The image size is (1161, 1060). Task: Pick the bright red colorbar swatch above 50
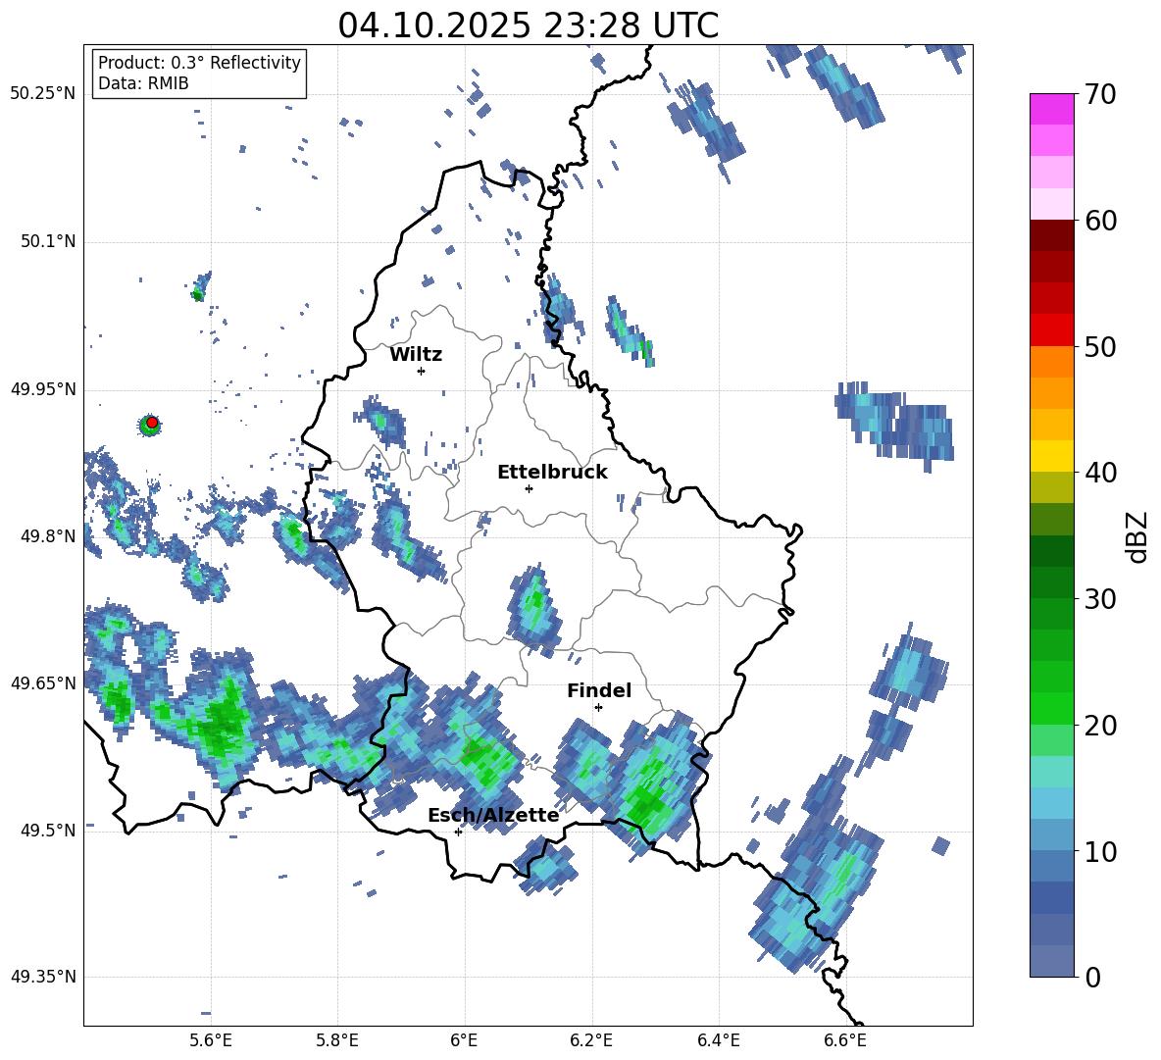coord(1051,330)
